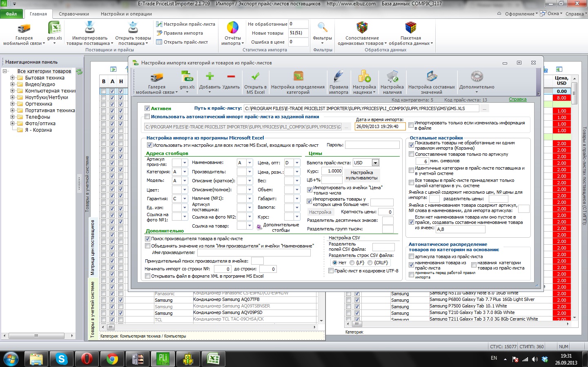Open the File menu tab
This screenshot has width=588, height=367.
point(11,14)
